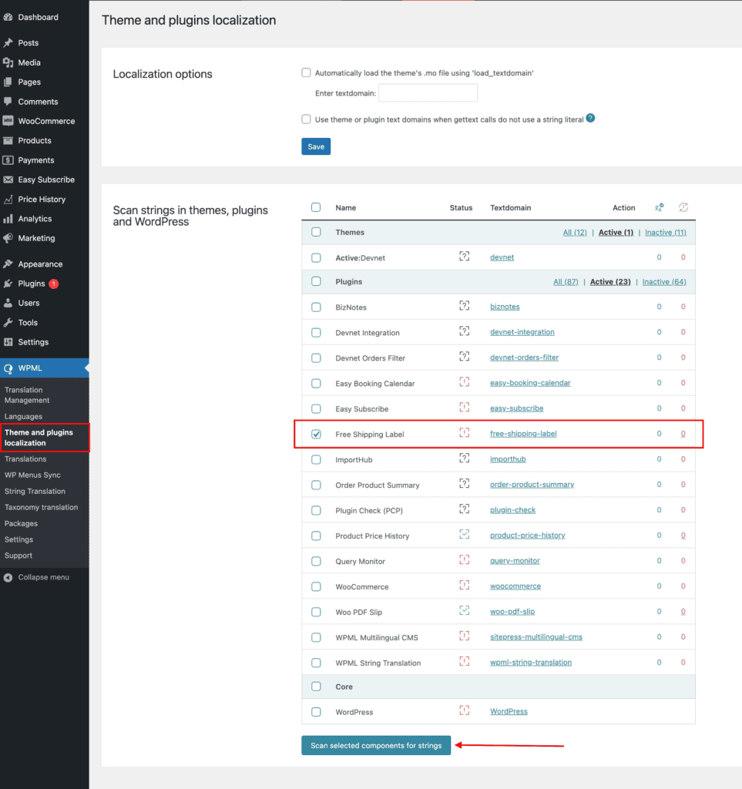Click the Collapse menu arrow icon

pyautogui.click(x=8, y=577)
